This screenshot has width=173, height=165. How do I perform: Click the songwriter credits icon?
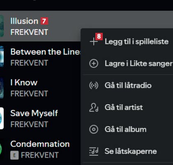pyautogui.click(x=94, y=151)
